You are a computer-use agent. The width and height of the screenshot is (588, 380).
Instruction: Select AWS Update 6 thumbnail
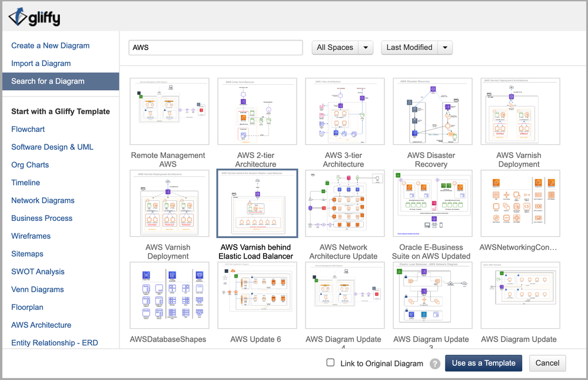click(x=257, y=295)
